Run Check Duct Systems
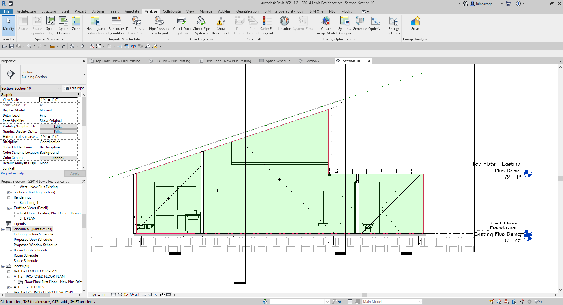 182,26
